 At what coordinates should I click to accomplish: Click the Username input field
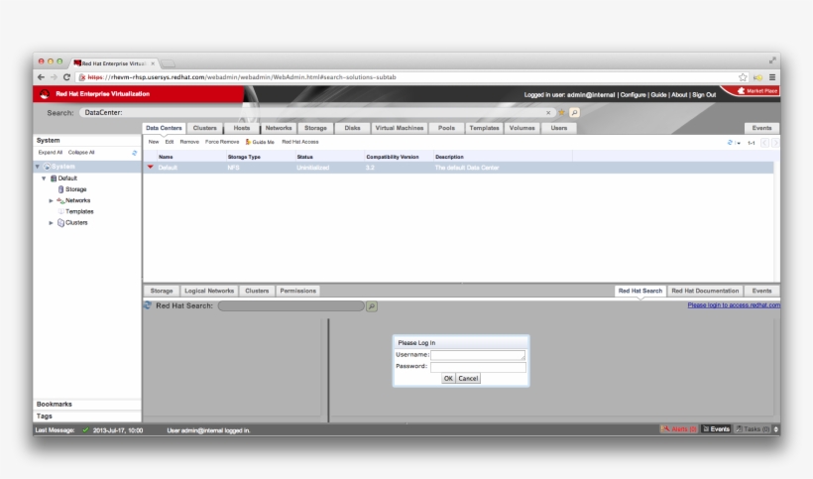[x=478, y=355]
